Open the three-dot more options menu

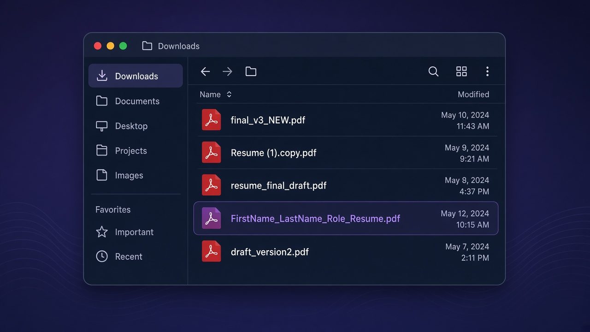coord(487,71)
